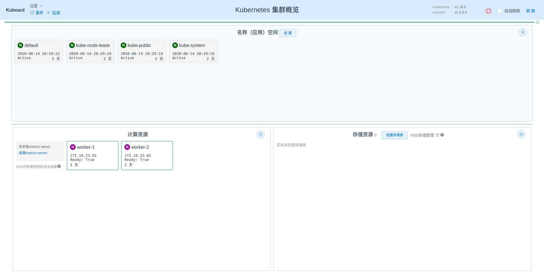
Task: Click the back arrow icon before 后退
Action: [x=49, y=13]
